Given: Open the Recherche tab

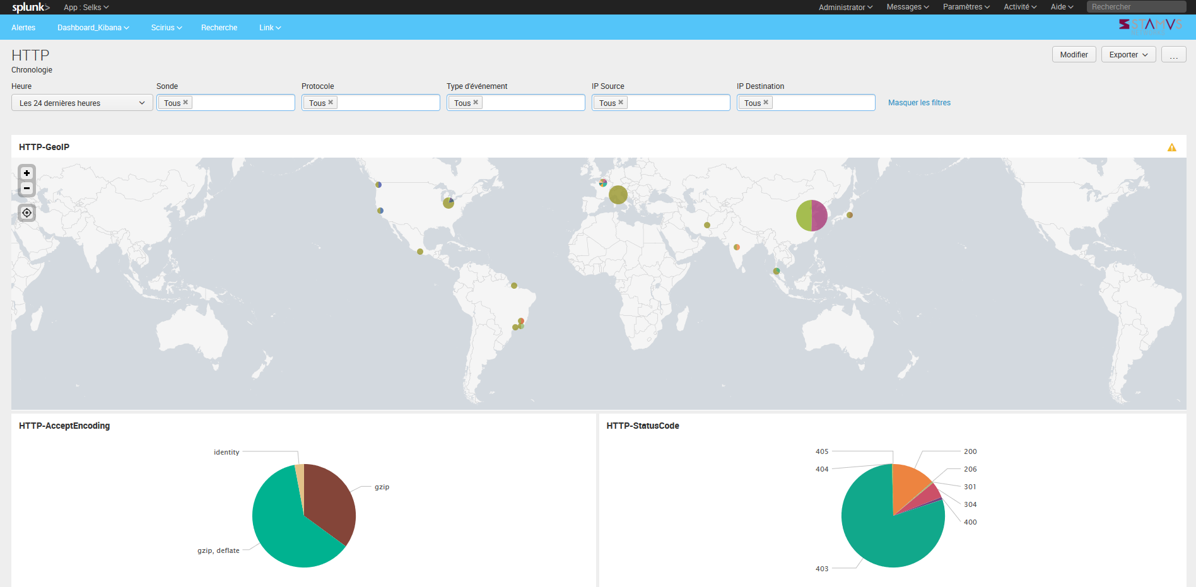Looking at the screenshot, I should [219, 28].
